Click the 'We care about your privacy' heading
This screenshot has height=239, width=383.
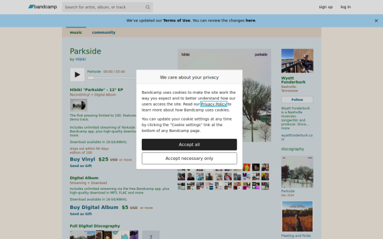(190, 78)
